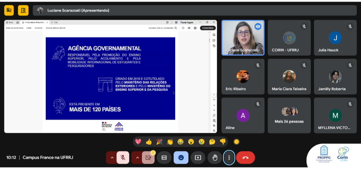Image resolution: width=361 pixels, height=169 pixels.
Task: Send the party popper reaction
Action: click(x=159, y=142)
